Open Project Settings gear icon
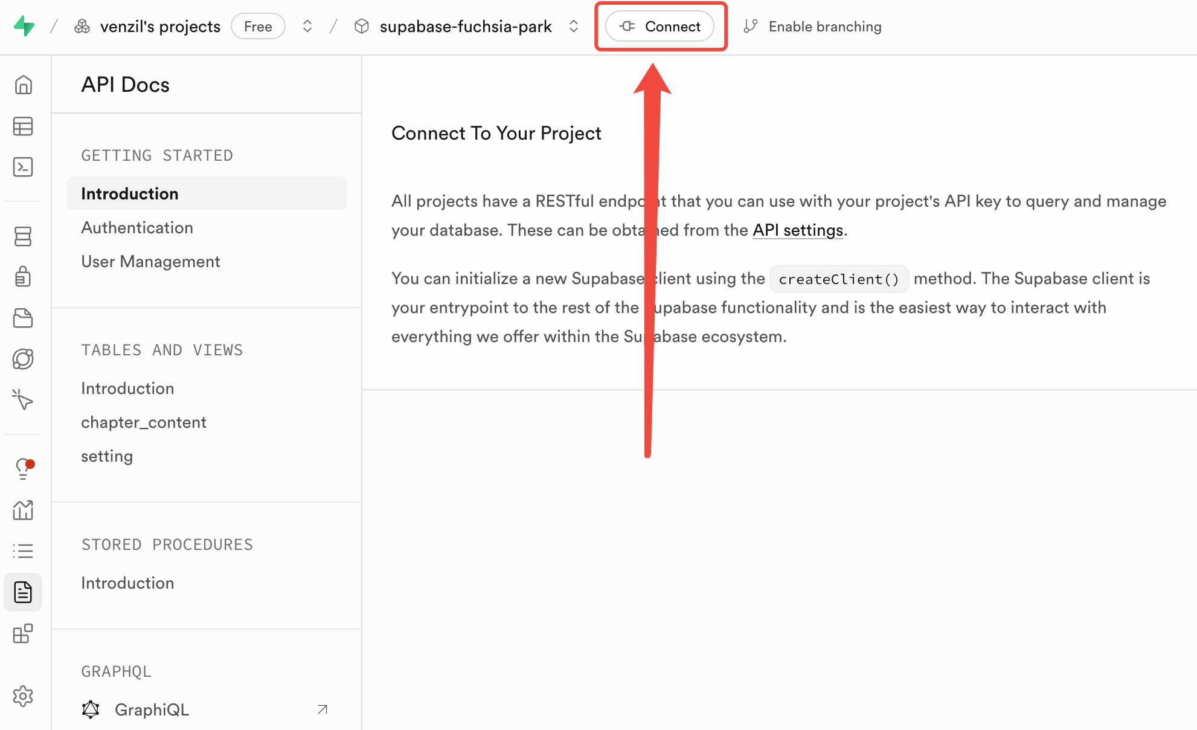 [x=23, y=696]
